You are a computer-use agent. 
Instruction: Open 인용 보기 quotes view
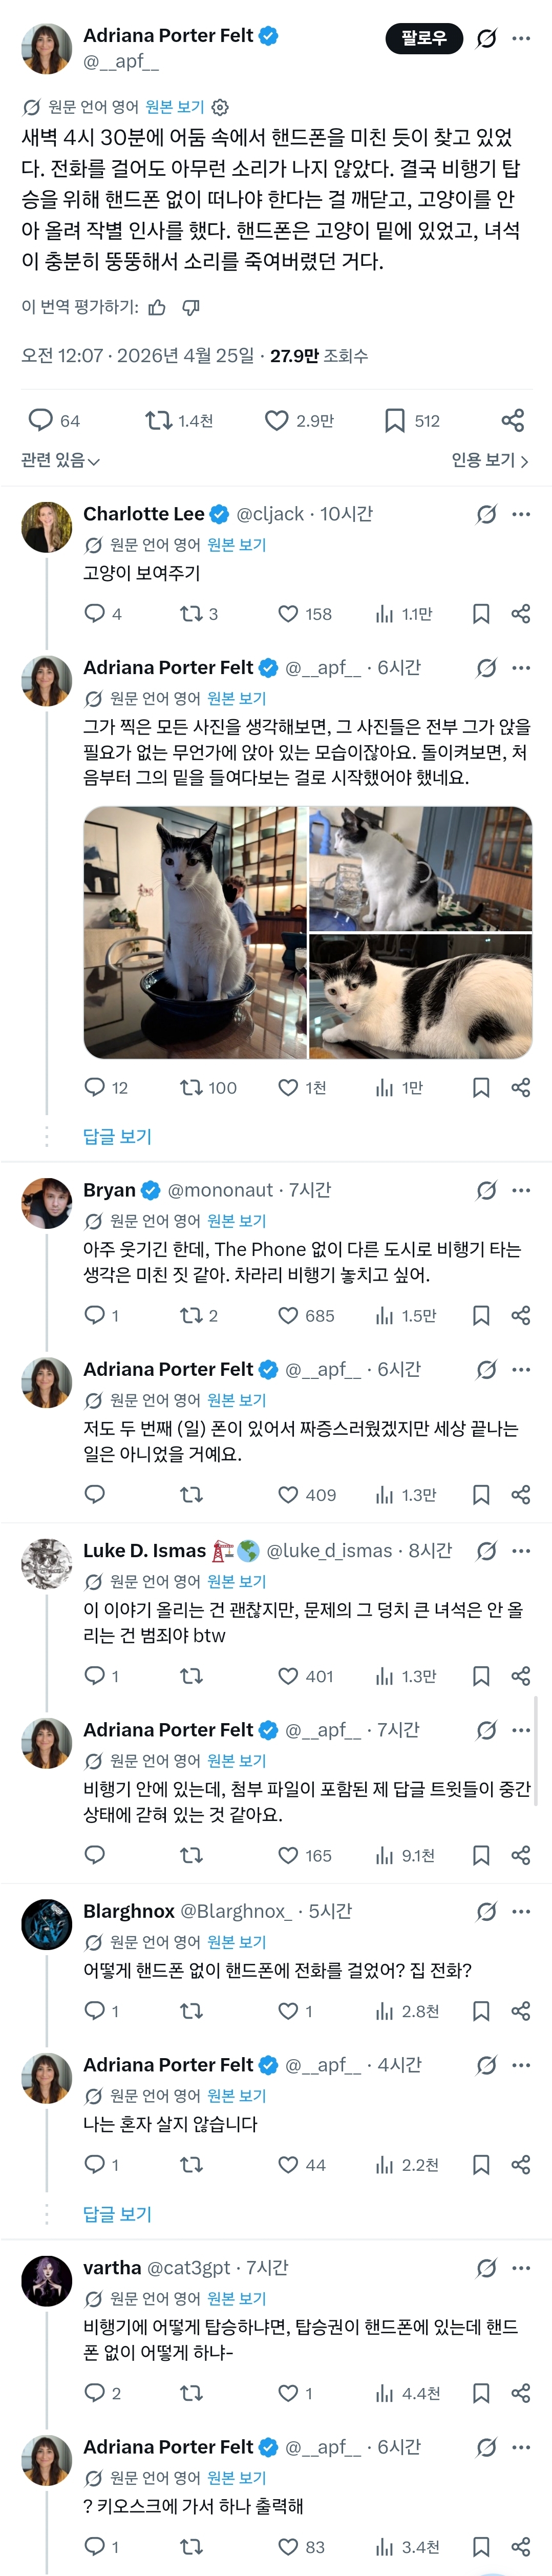click(489, 460)
